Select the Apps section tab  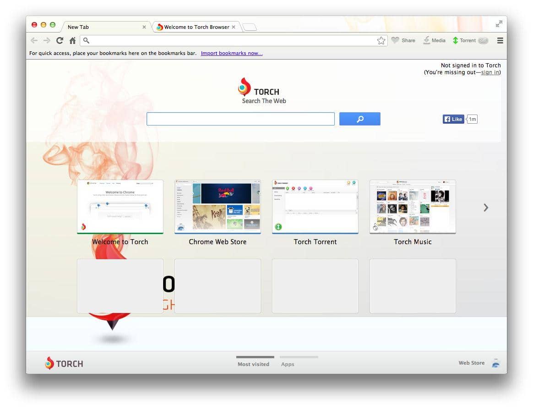pos(288,364)
